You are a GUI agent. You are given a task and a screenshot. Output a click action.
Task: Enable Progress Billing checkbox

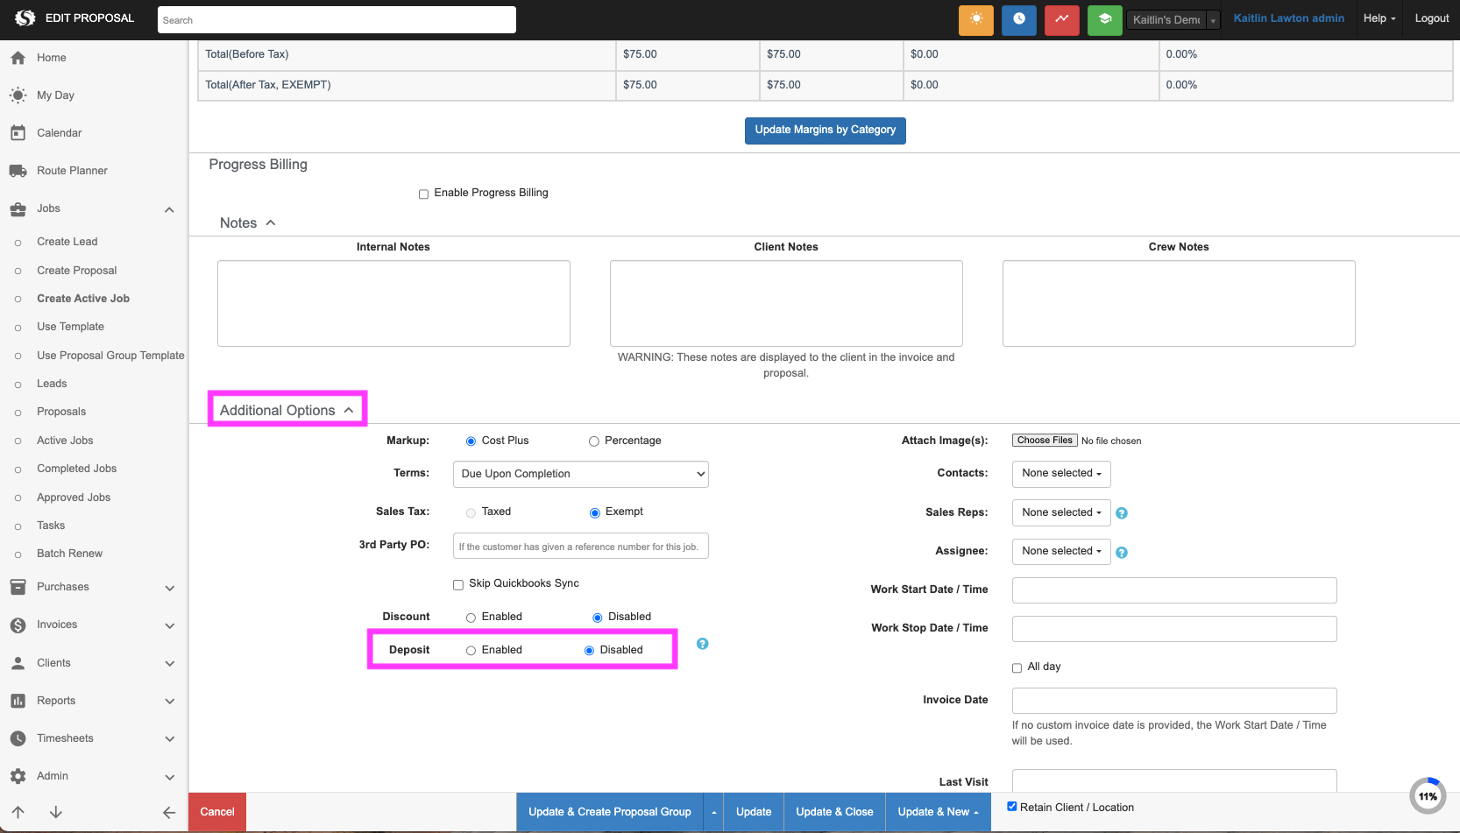423,194
